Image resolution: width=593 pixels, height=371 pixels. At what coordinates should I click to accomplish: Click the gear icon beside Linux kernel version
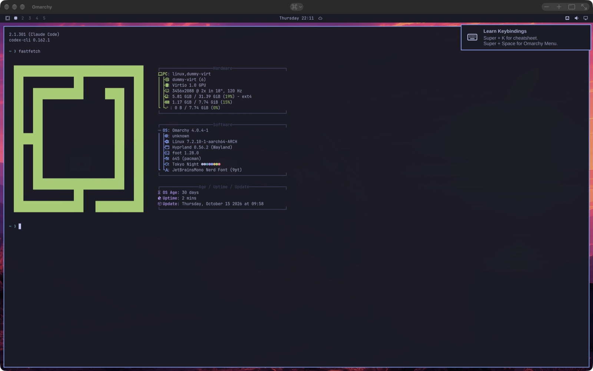click(167, 142)
